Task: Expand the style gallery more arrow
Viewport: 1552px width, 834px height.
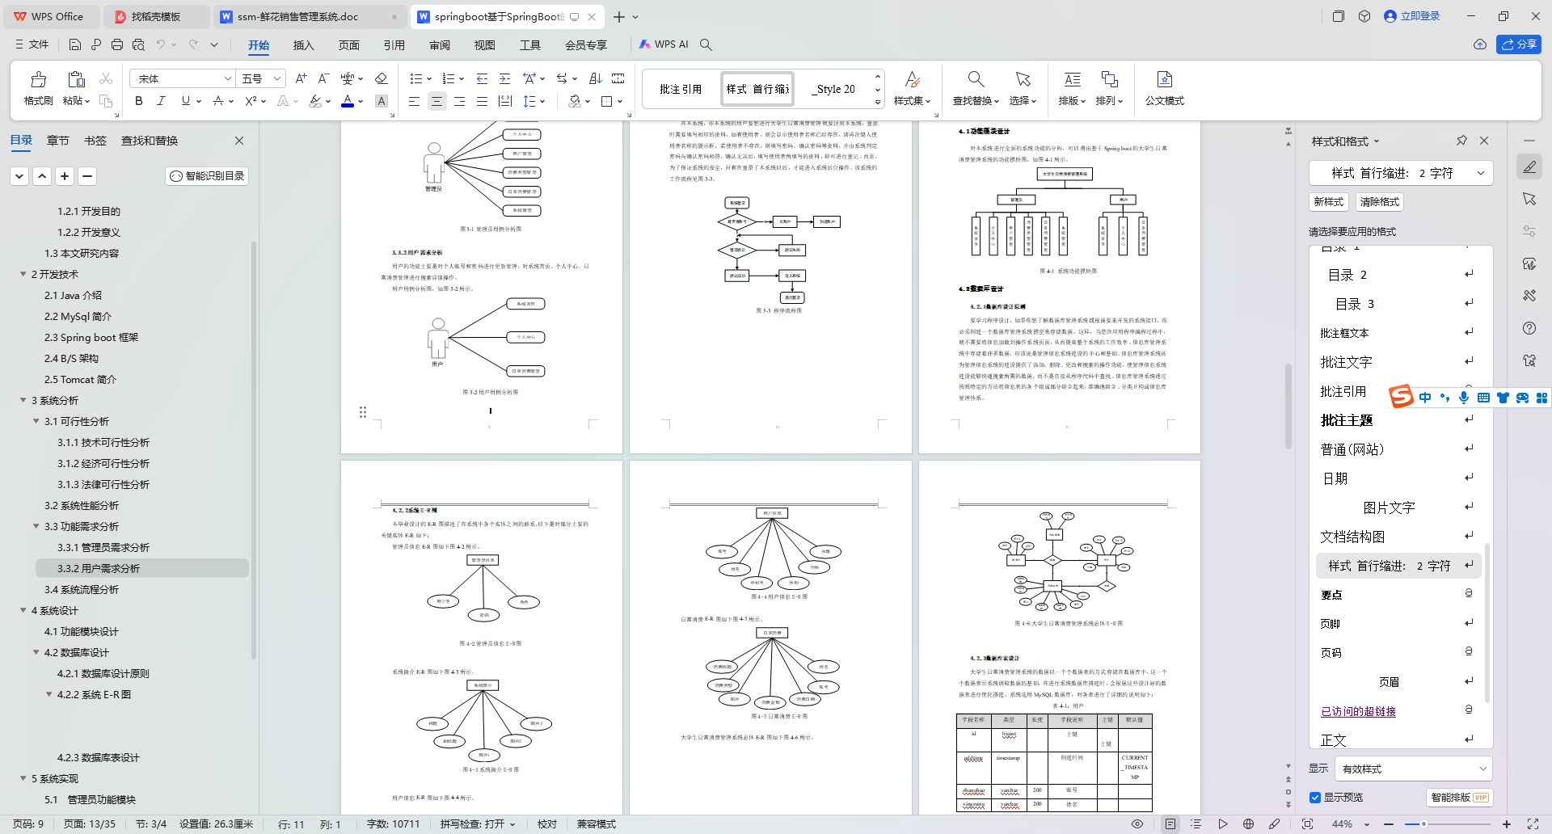Action: tap(878, 103)
